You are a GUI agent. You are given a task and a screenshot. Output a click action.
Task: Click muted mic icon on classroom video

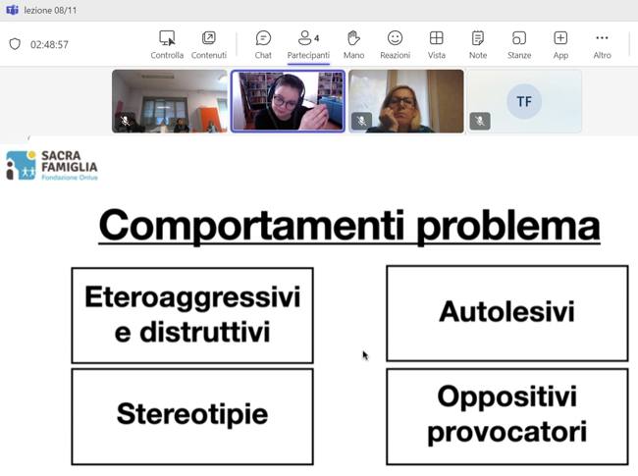126,121
